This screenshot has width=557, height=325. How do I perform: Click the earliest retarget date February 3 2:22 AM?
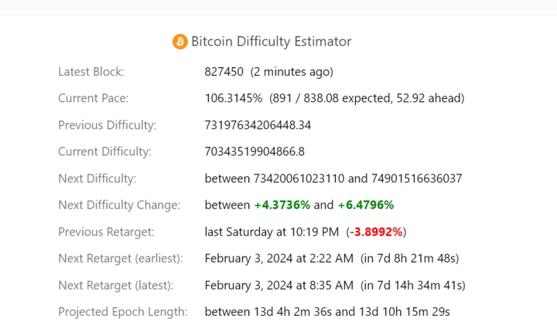click(x=278, y=259)
